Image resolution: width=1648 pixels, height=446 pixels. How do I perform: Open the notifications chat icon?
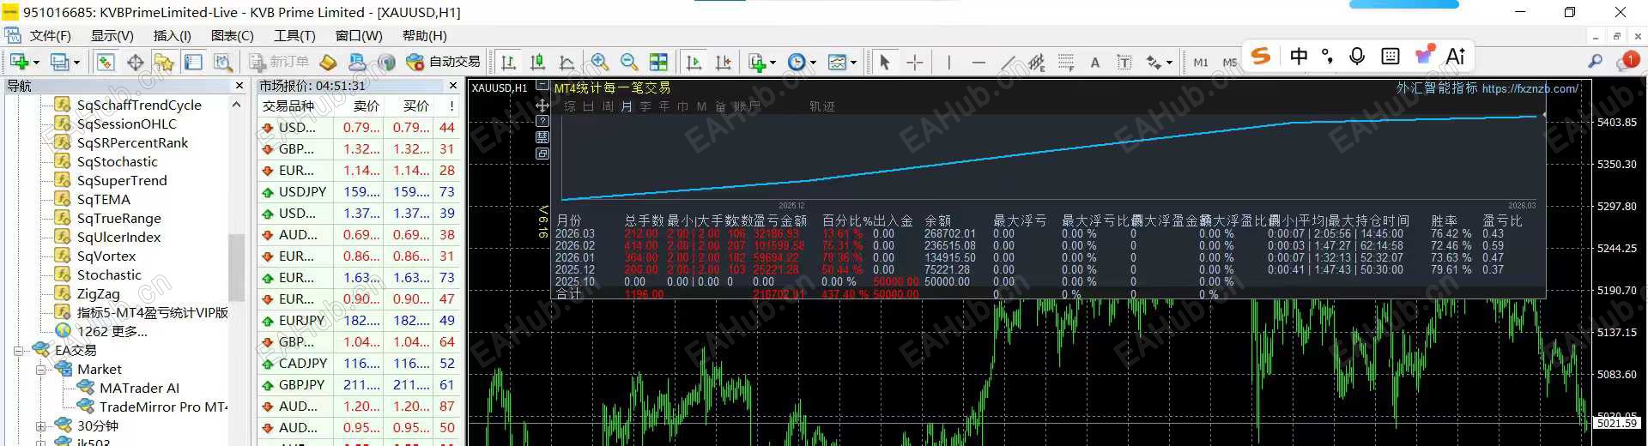pos(1627,60)
